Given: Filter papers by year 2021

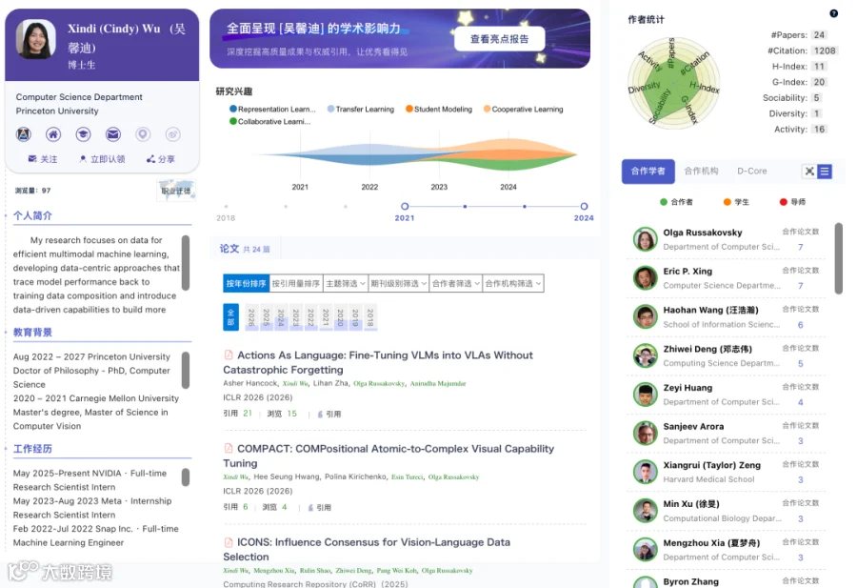Looking at the screenshot, I should [326, 317].
